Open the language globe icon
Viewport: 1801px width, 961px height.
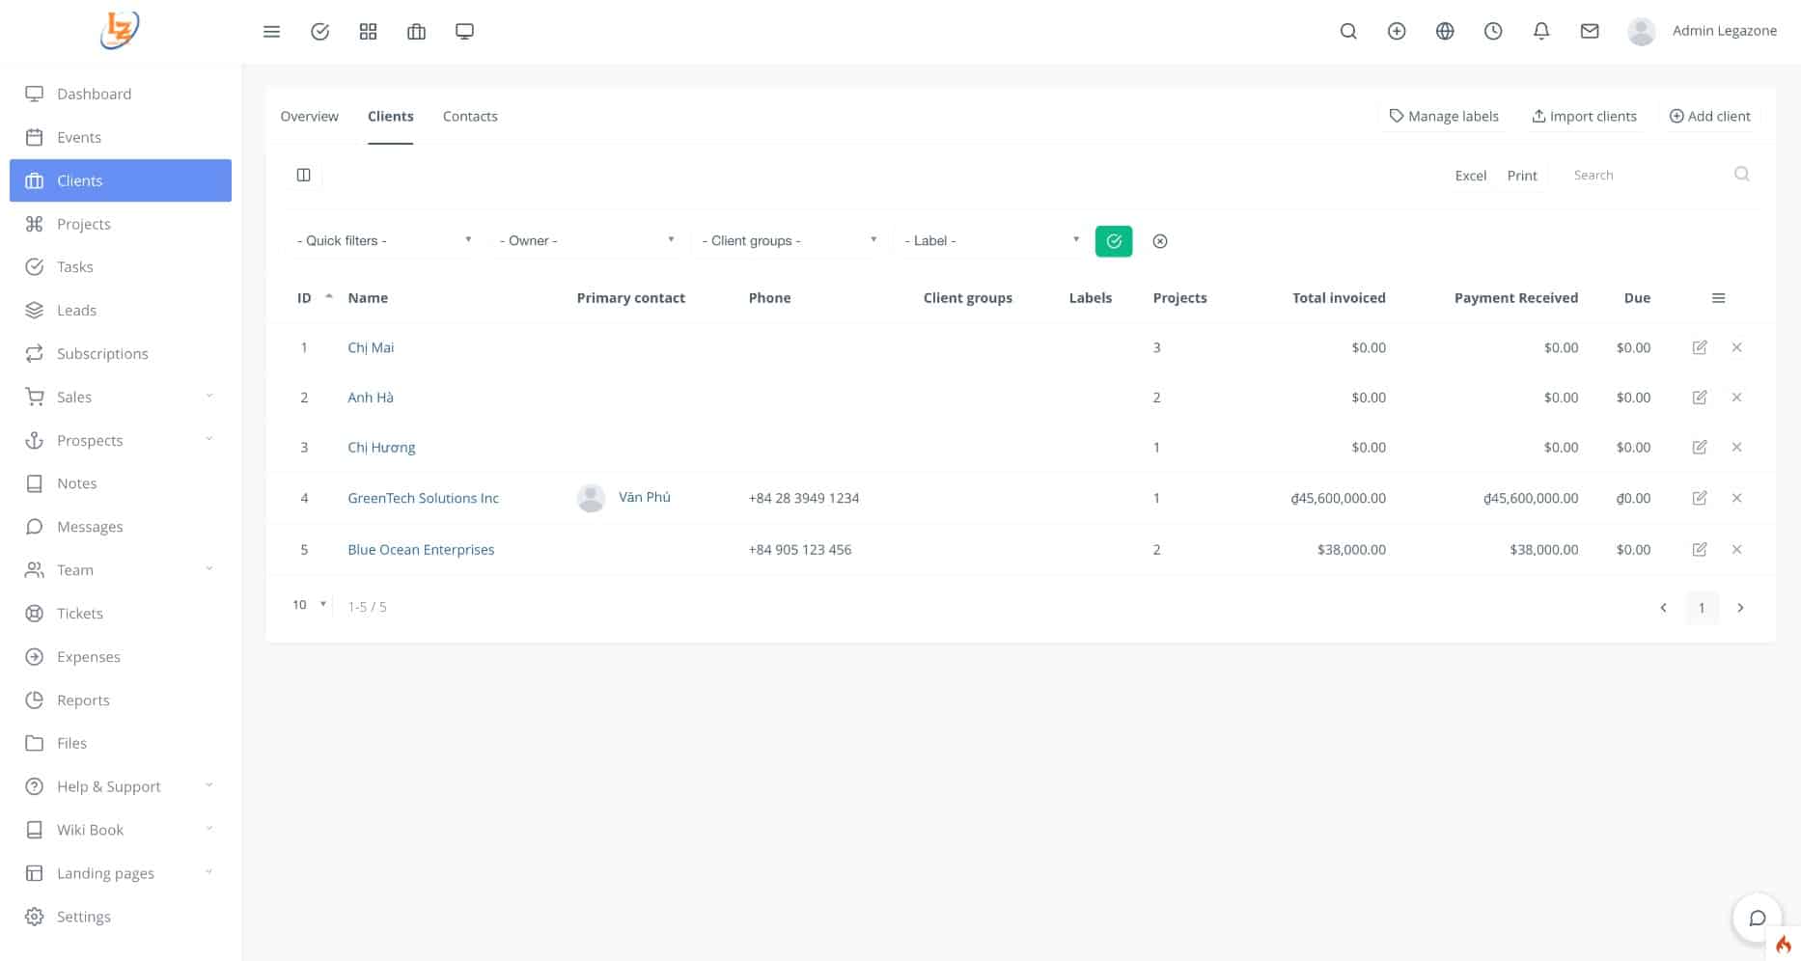coord(1445,31)
